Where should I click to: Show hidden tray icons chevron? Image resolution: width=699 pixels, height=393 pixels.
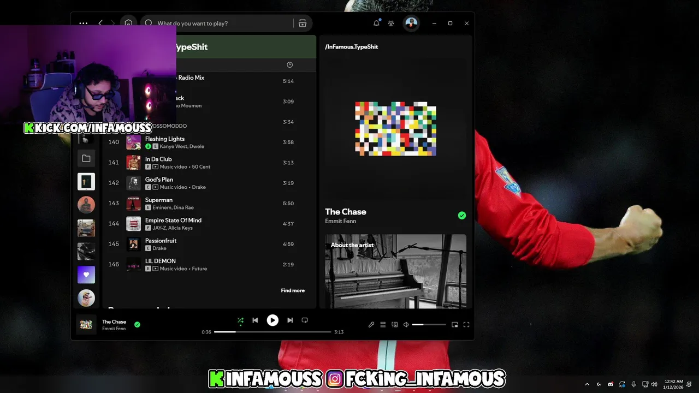[x=587, y=384]
